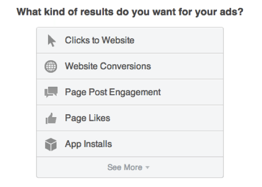Click blank area of See More row
This screenshot has width=262, height=187.
tap(185, 167)
